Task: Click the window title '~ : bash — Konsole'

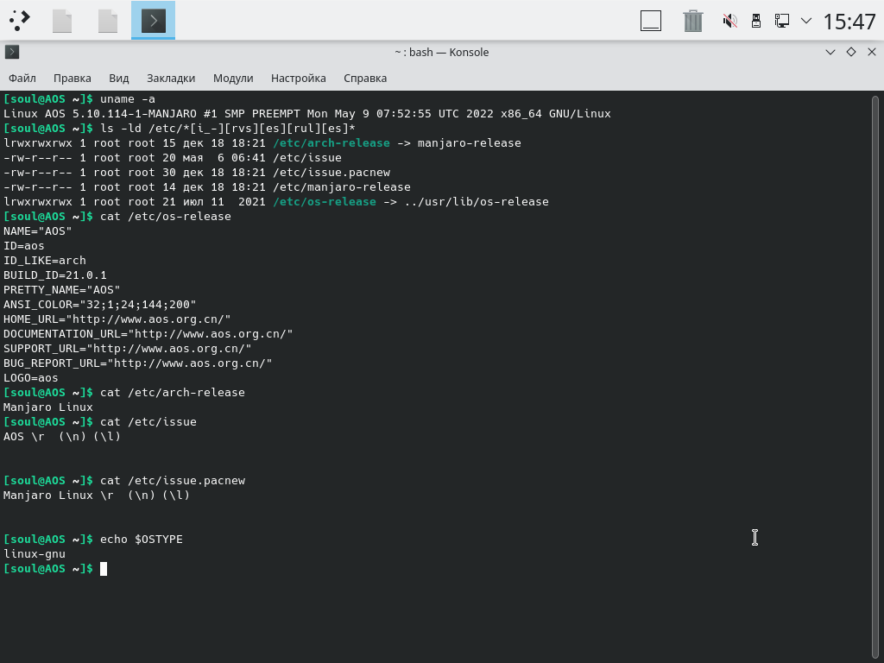Action: (442, 52)
